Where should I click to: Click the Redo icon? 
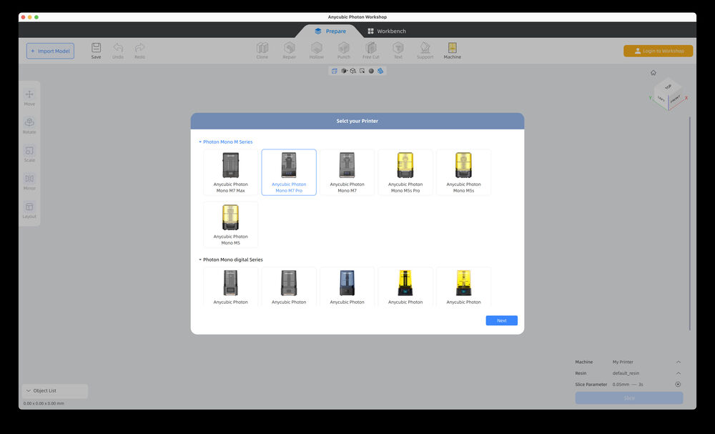(x=140, y=51)
